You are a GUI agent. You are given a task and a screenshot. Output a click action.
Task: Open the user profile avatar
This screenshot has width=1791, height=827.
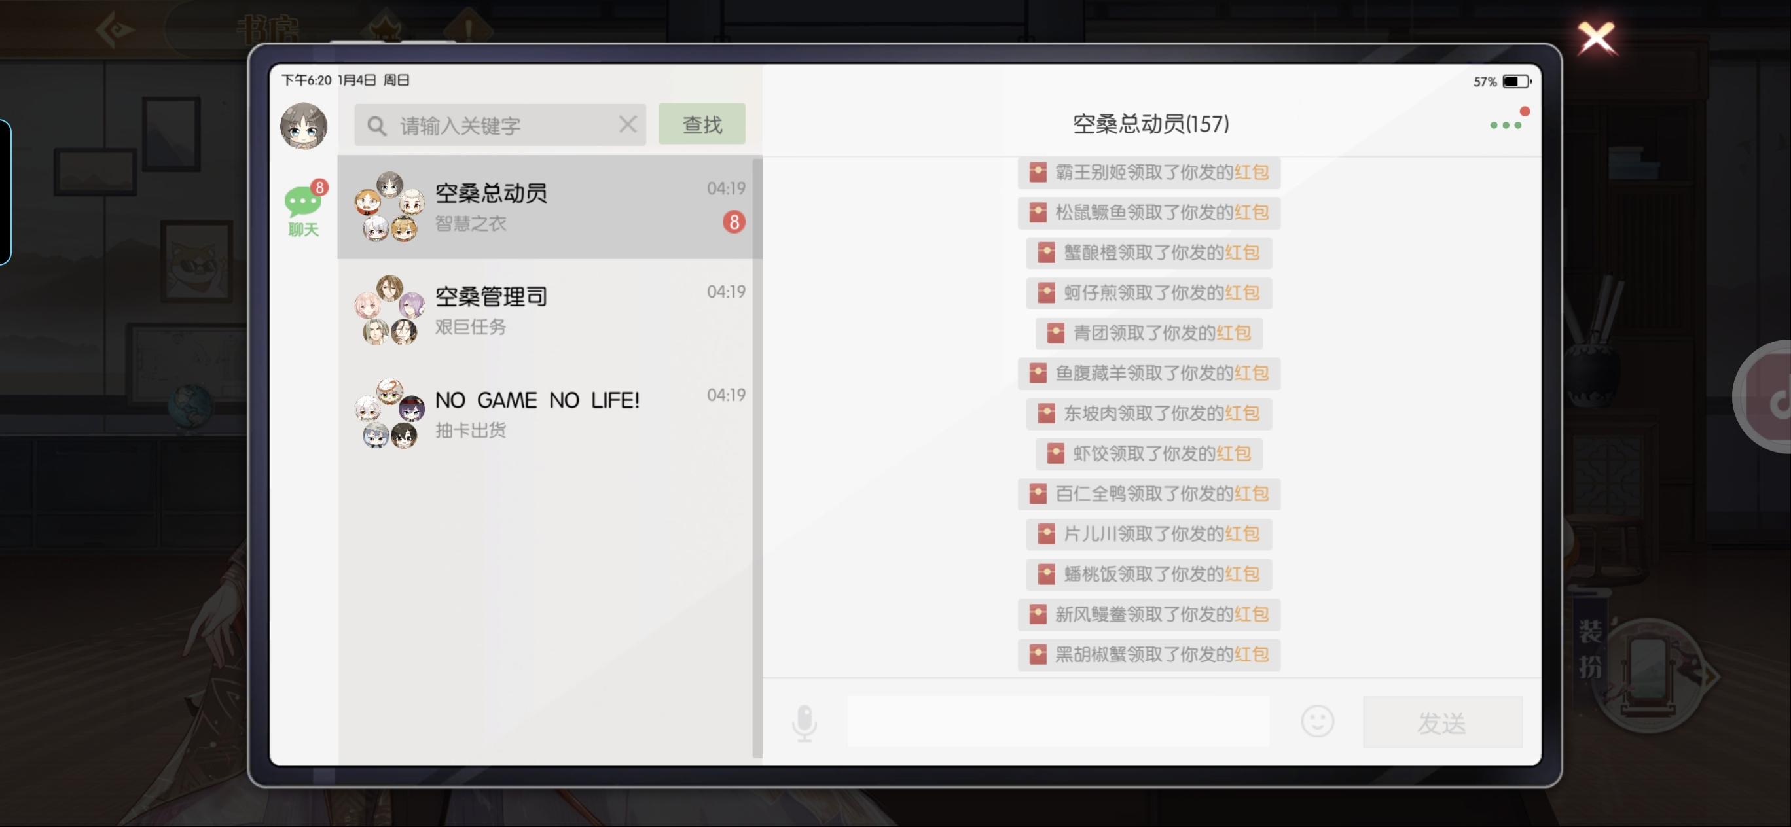point(304,126)
